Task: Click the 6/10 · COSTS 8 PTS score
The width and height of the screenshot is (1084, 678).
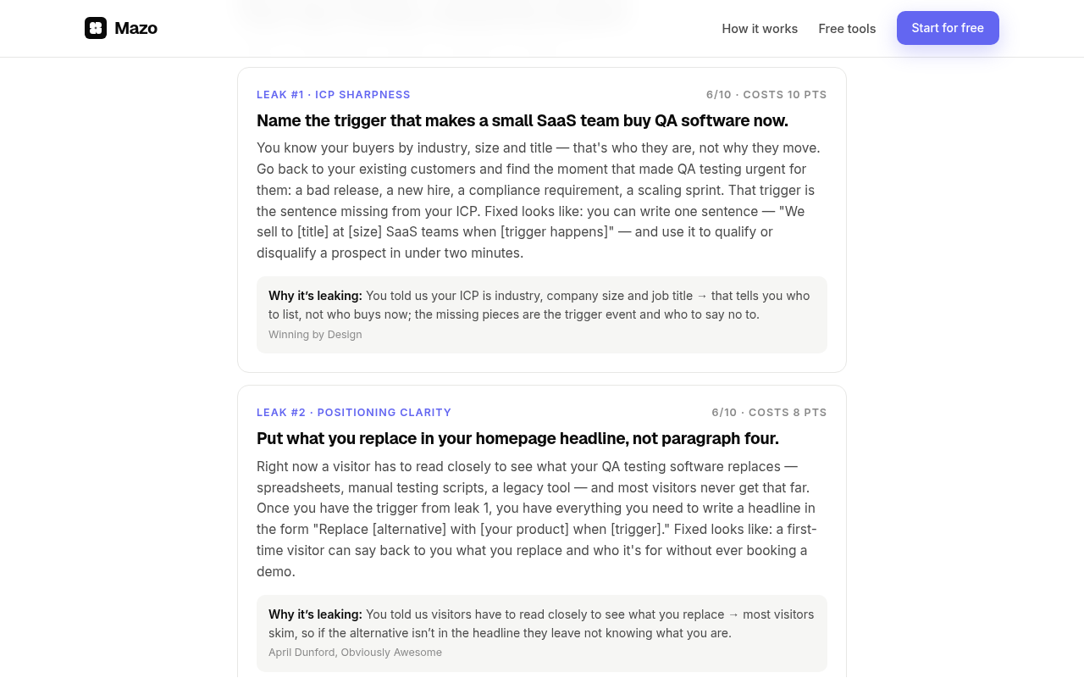Action: pos(769,413)
